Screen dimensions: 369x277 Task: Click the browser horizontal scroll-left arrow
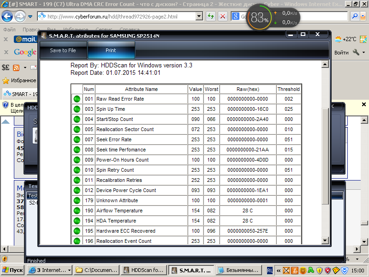pos(4,249)
